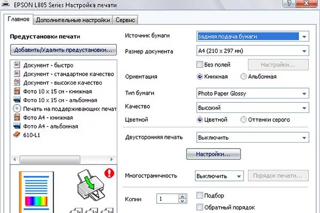This screenshot has width=320, height=213.
Task: Decrease copies with the down spinner arrow
Action: click(x=182, y=201)
